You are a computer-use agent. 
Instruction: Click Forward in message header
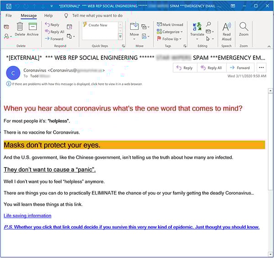pos(240,68)
